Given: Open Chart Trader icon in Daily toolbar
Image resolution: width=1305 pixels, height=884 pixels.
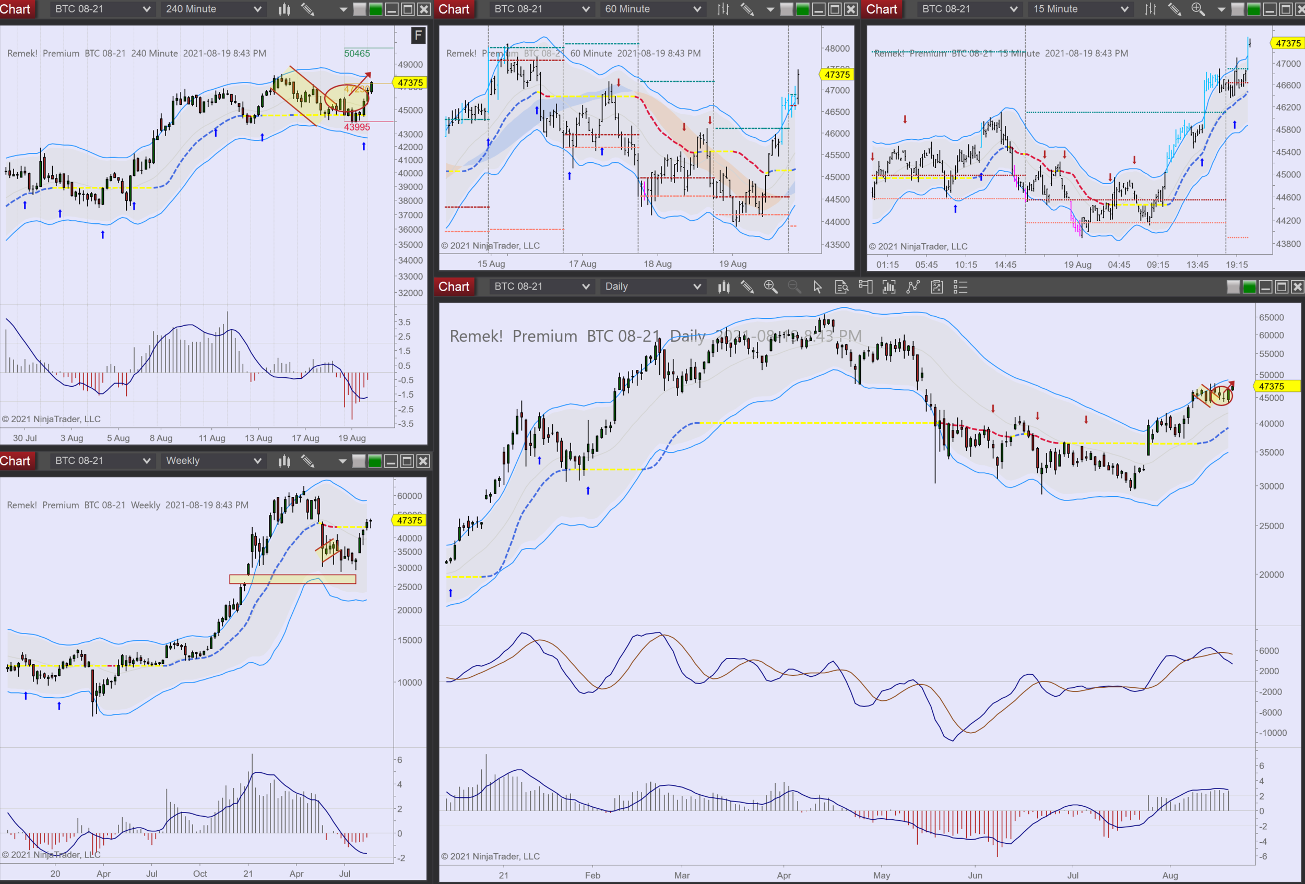Looking at the screenshot, I should tap(865, 287).
